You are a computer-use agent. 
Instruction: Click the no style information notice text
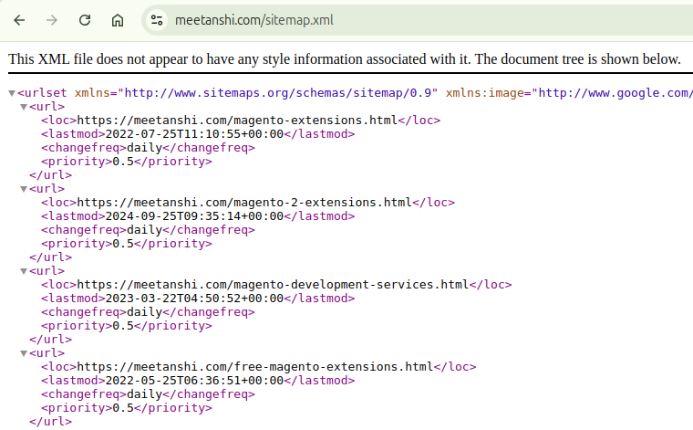tap(345, 59)
